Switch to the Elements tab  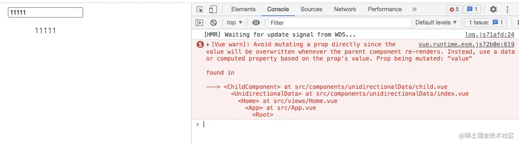pyautogui.click(x=243, y=10)
